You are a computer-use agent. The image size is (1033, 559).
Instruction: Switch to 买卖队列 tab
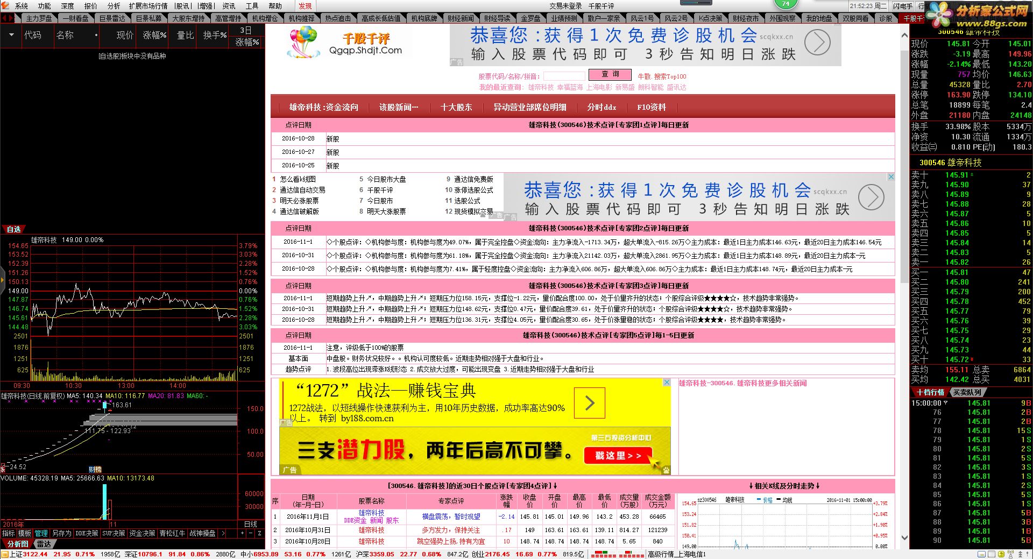click(967, 392)
